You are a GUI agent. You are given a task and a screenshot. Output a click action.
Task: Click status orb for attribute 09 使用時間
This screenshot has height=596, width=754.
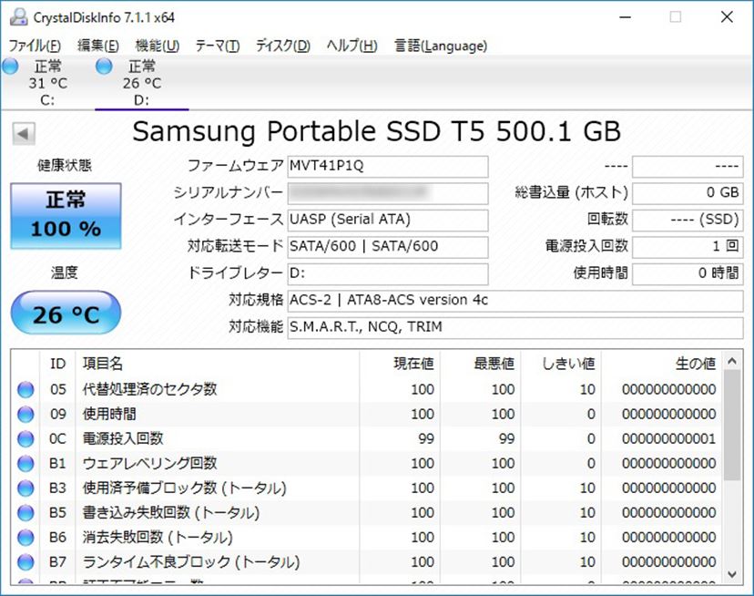pyautogui.click(x=25, y=414)
